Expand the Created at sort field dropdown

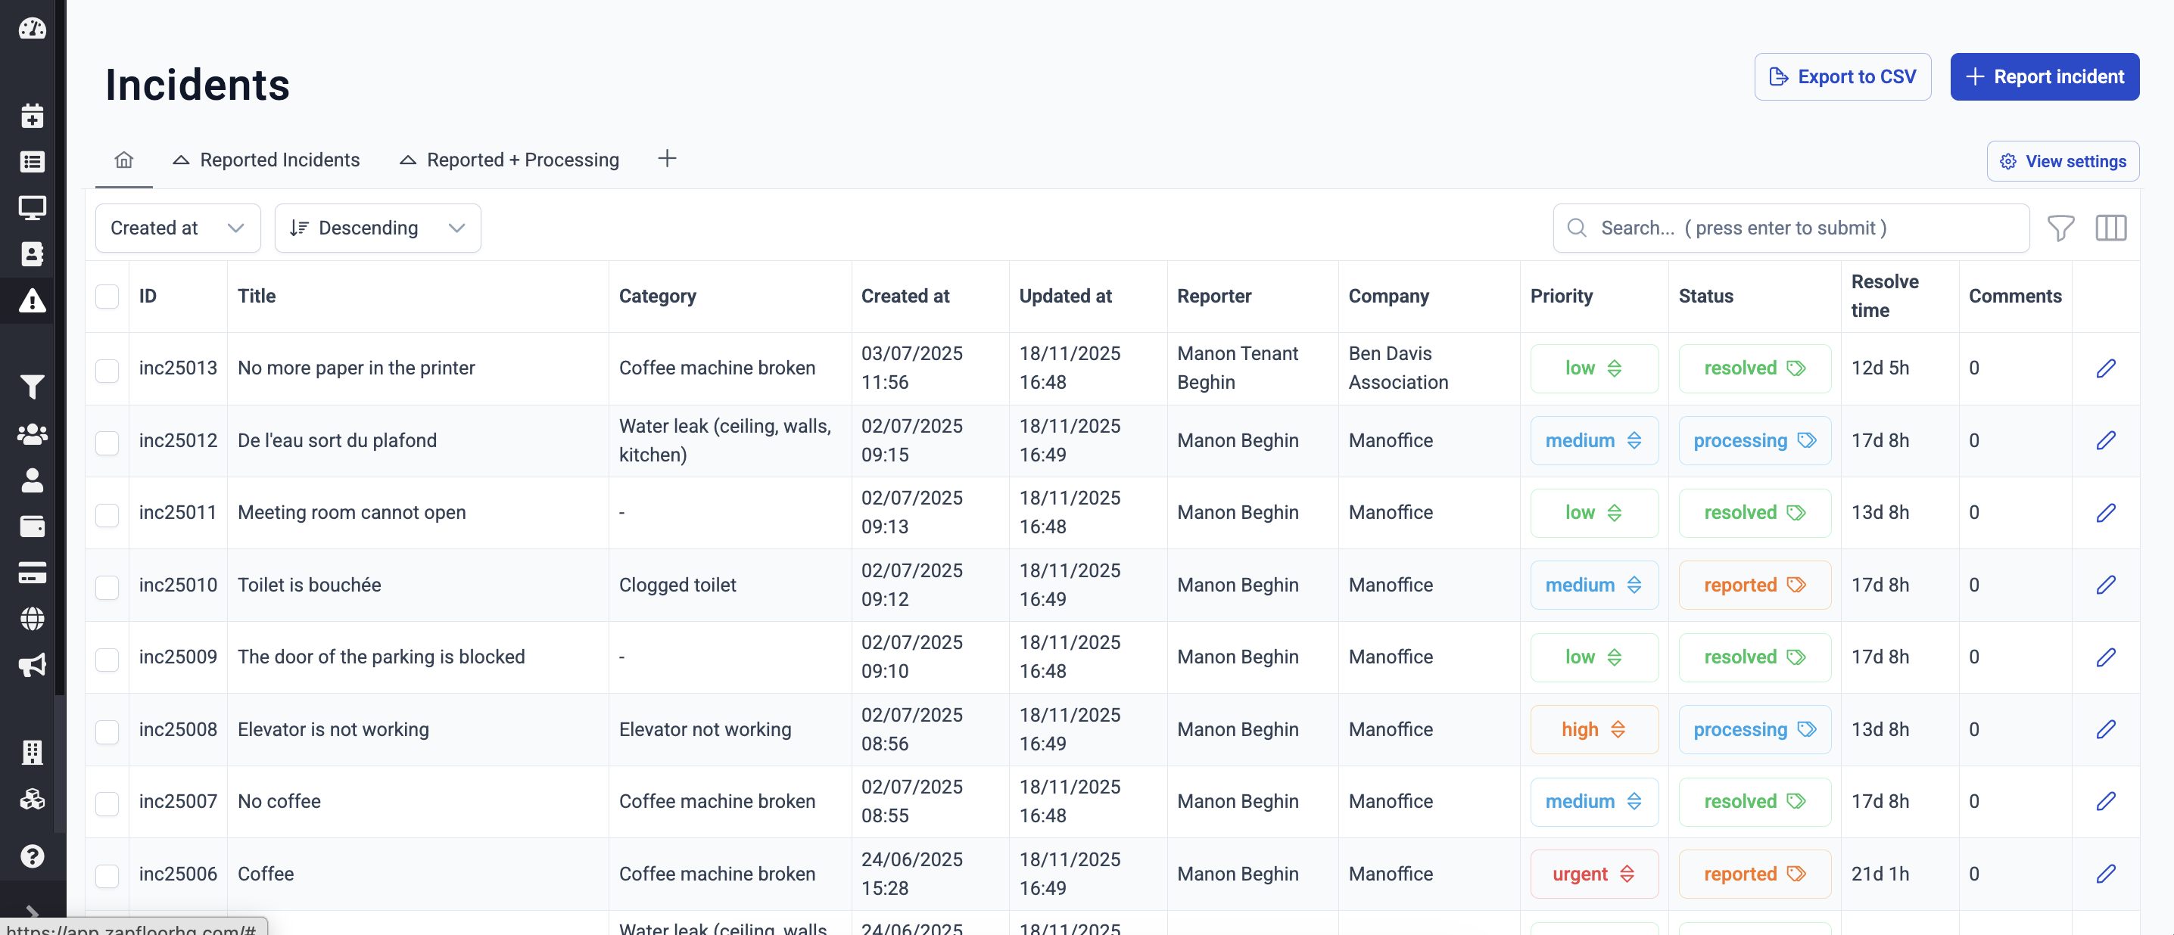pyautogui.click(x=177, y=228)
